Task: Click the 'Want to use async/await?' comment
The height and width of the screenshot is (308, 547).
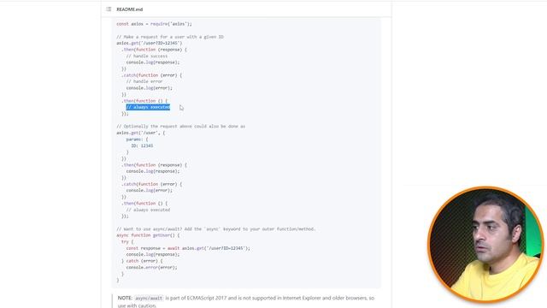Action: click(x=216, y=228)
